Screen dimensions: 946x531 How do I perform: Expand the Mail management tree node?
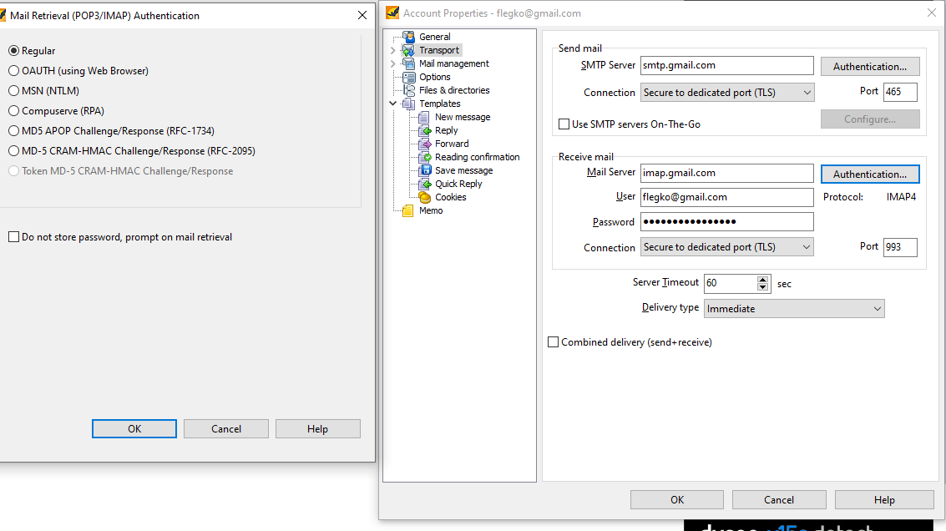tap(393, 63)
